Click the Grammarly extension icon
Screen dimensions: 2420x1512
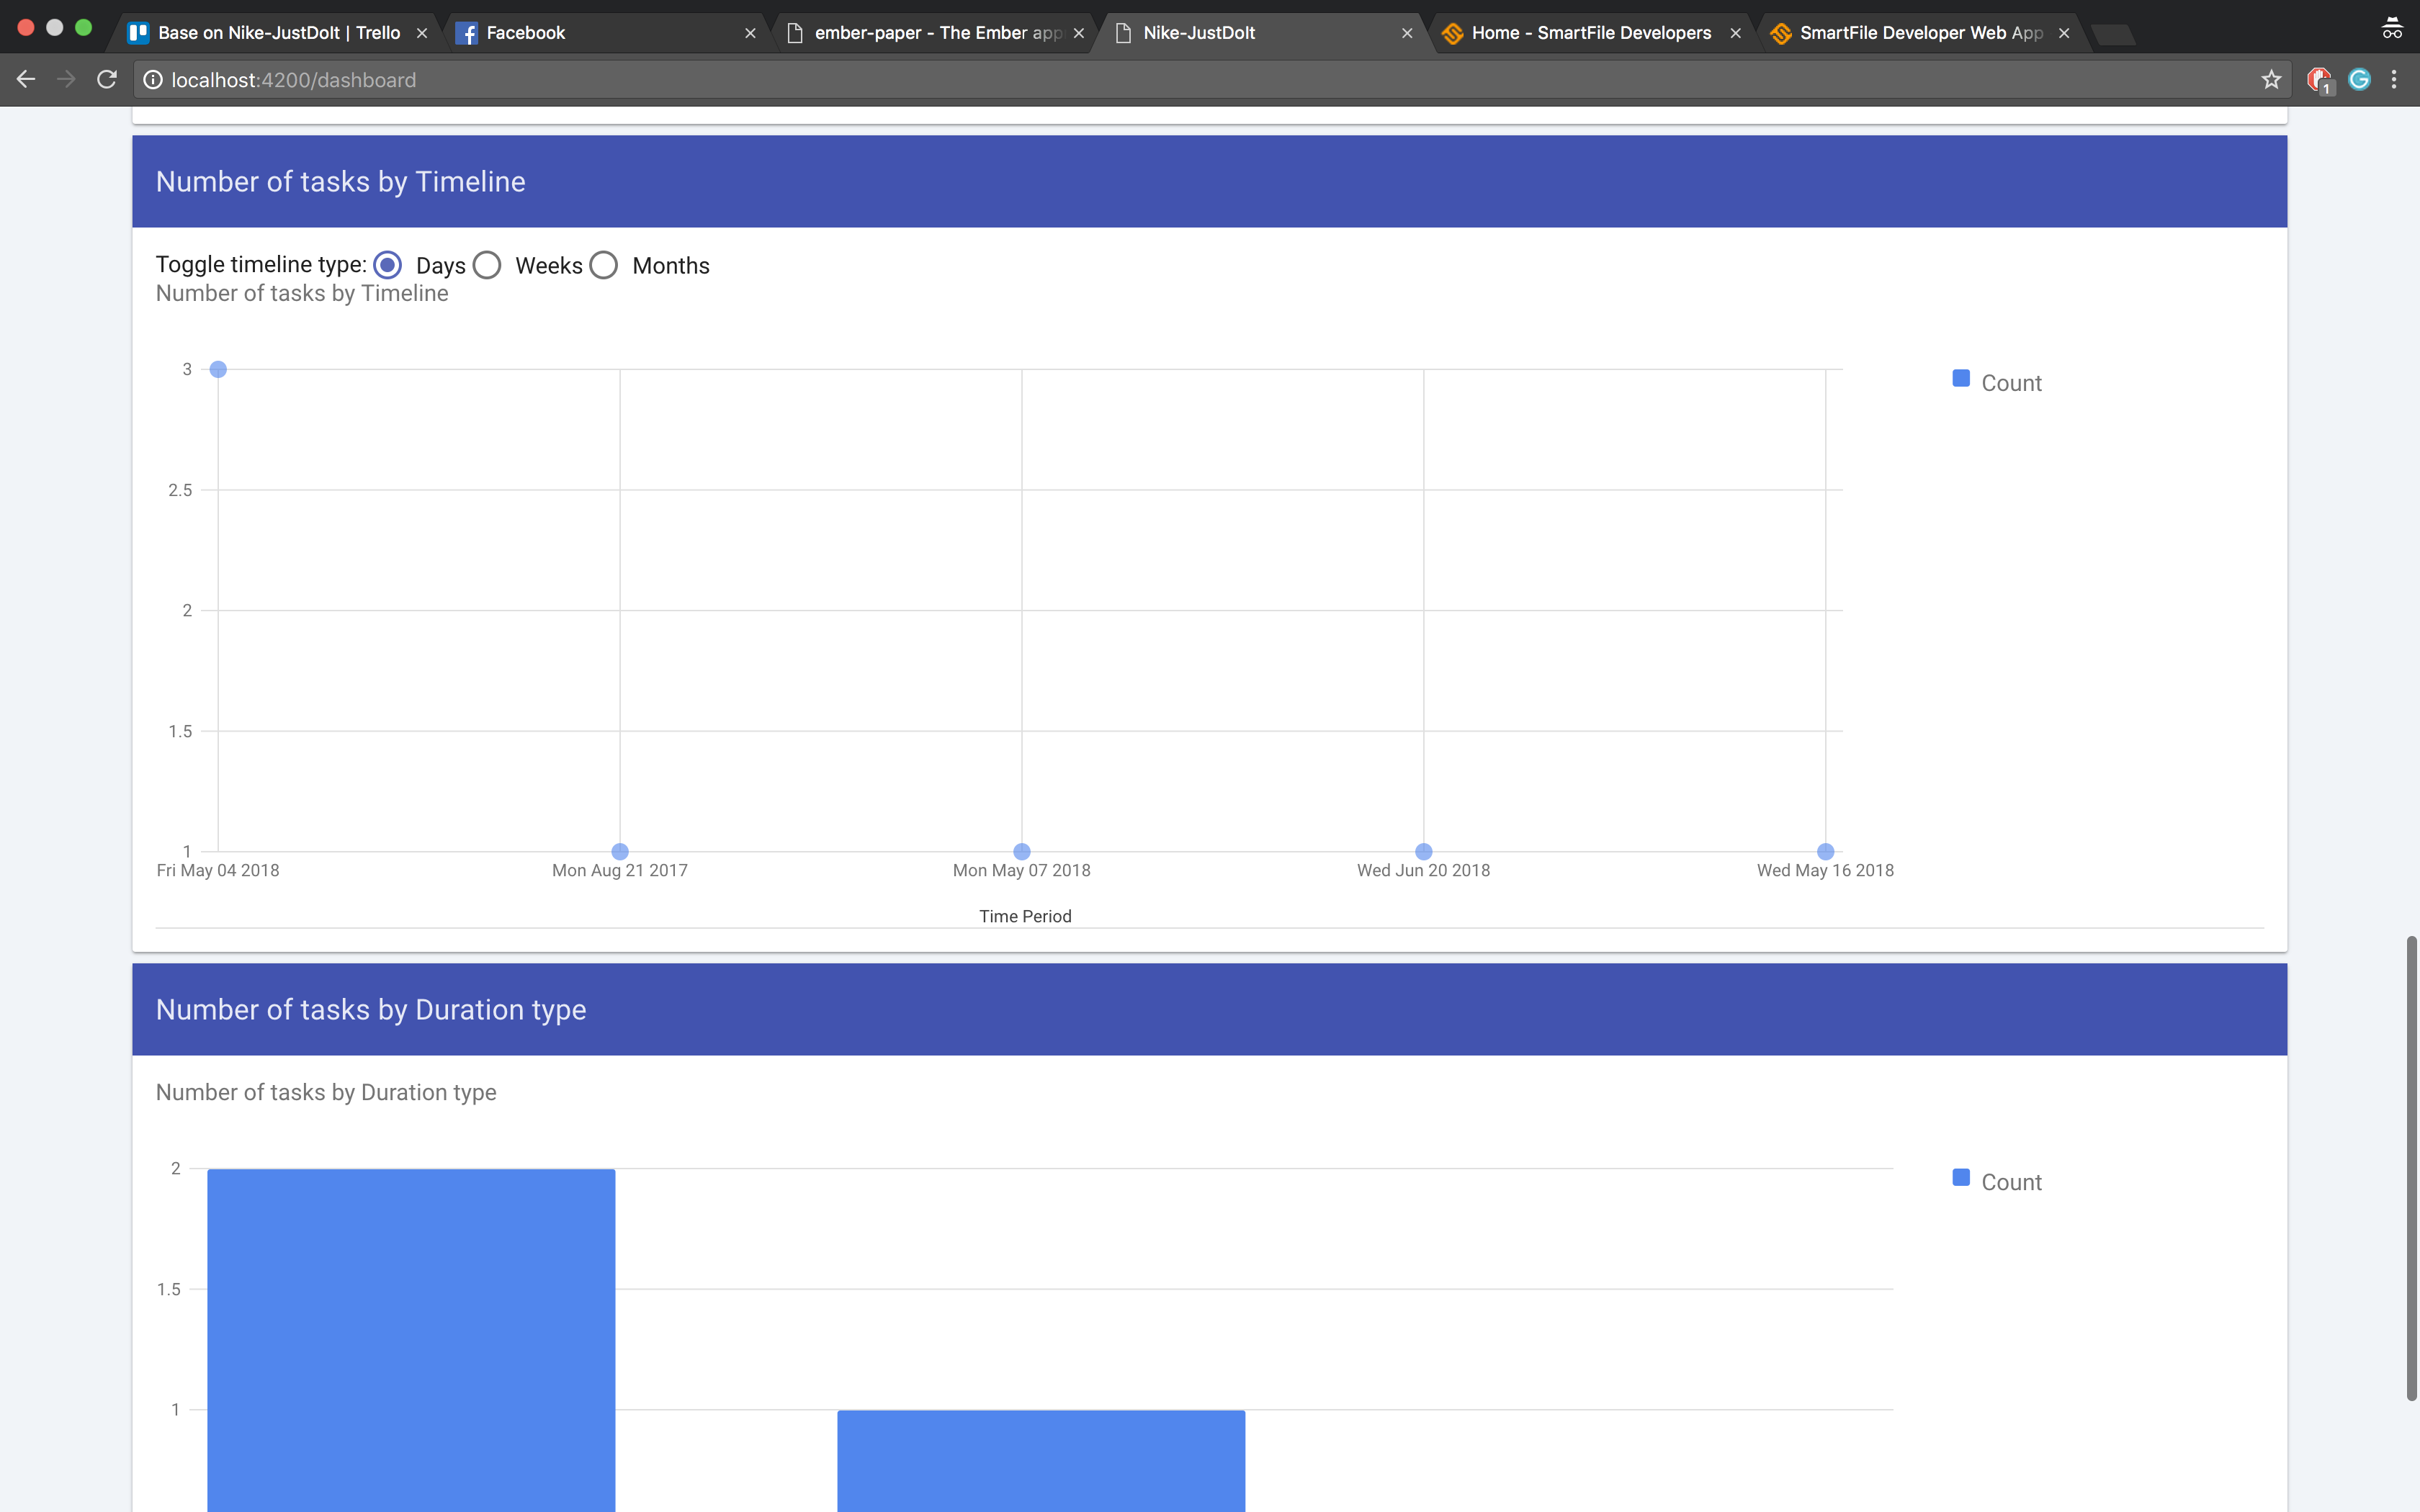click(2359, 80)
